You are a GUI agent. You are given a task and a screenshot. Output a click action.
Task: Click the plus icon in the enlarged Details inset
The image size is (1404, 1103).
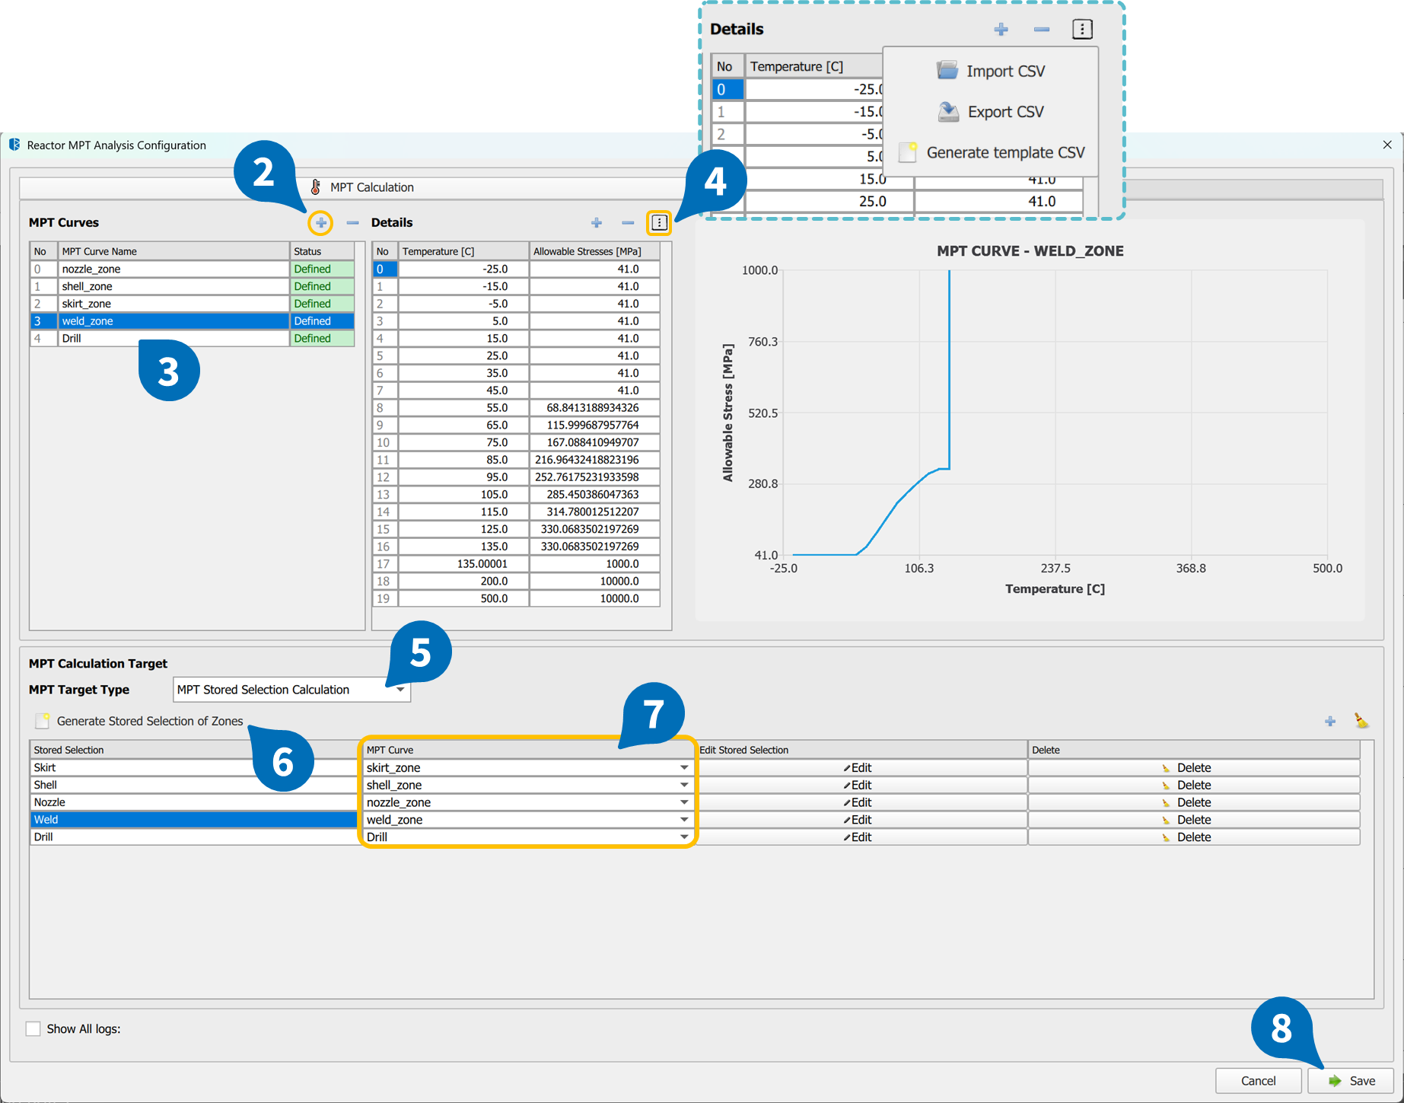pyautogui.click(x=1001, y=30)
